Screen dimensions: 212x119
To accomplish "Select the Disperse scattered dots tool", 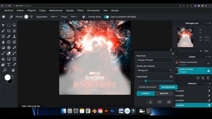I will pyautogui.click(x=14, y=42).
